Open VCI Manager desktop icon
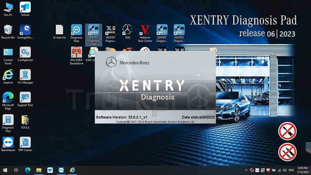 [x=25, y=77]
